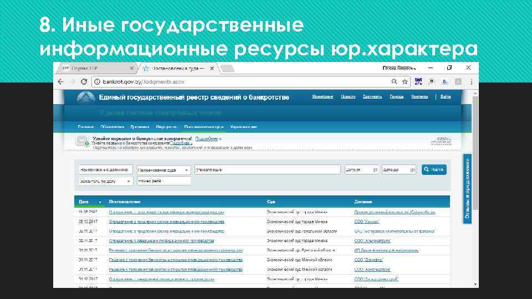Click the zoom magnifier icon in the address bar

click(x=394, y=82)
